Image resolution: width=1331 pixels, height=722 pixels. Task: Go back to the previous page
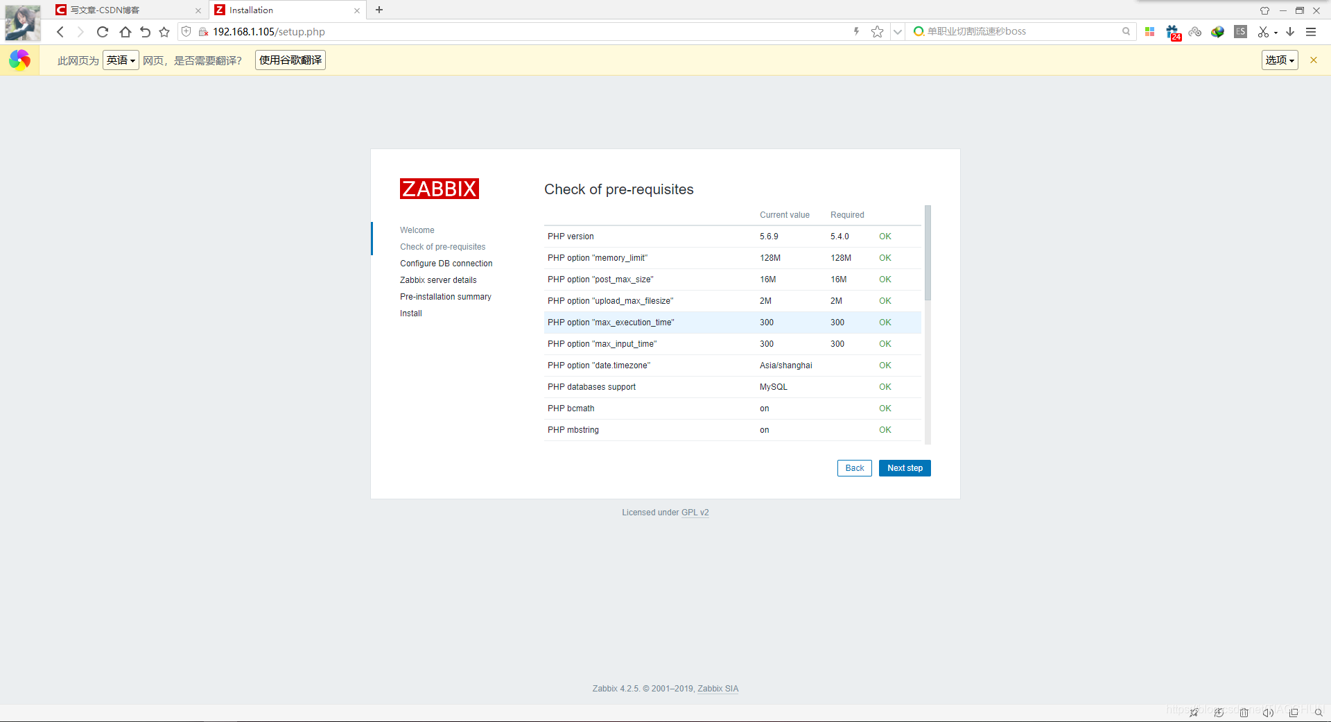(x=60, y=32)
